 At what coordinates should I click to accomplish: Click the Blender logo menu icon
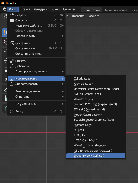[4, 9]
